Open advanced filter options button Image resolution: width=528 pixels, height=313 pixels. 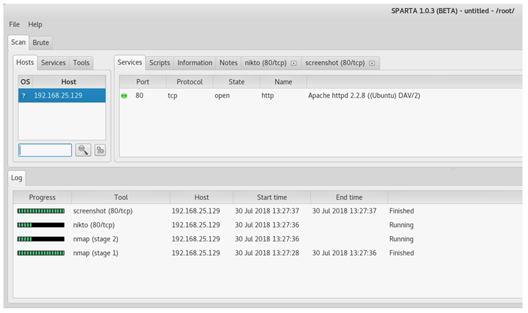click(100, 150)
